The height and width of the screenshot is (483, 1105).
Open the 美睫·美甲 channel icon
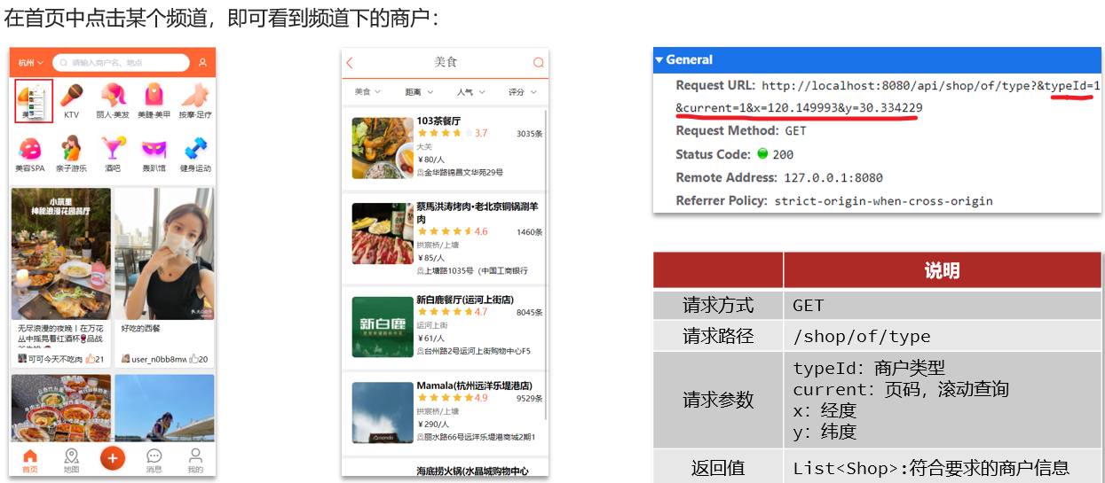[154, 96]
